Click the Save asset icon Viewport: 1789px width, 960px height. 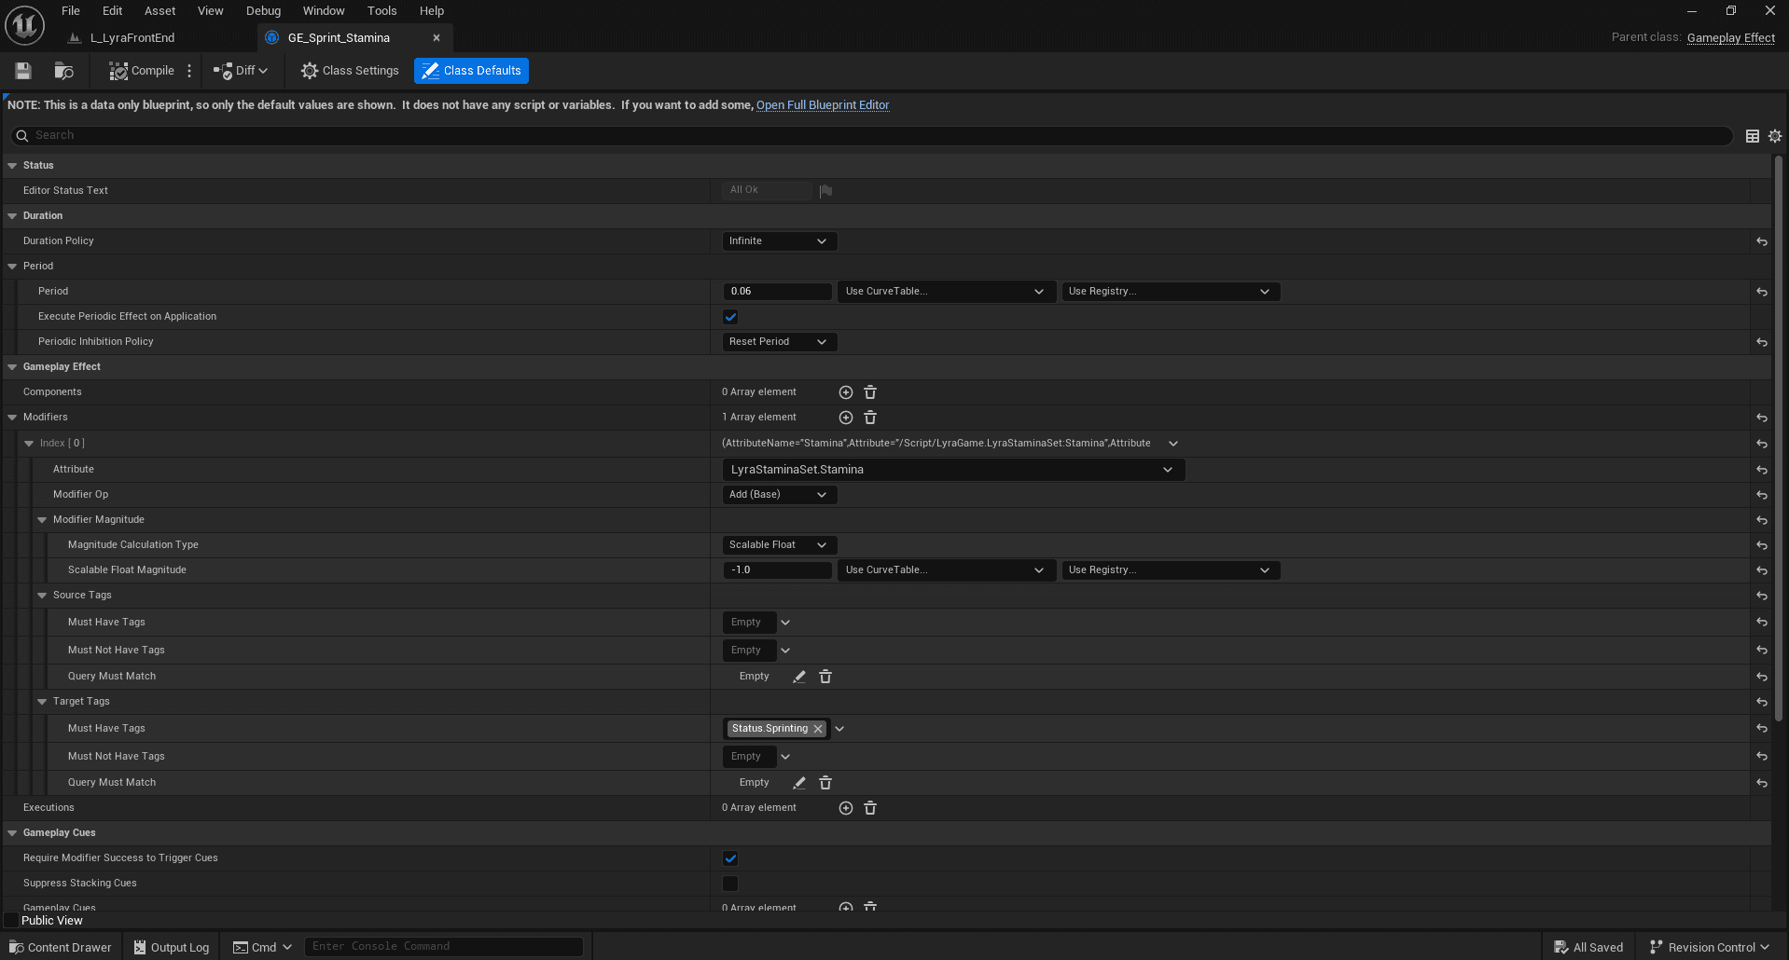(23, 71)
